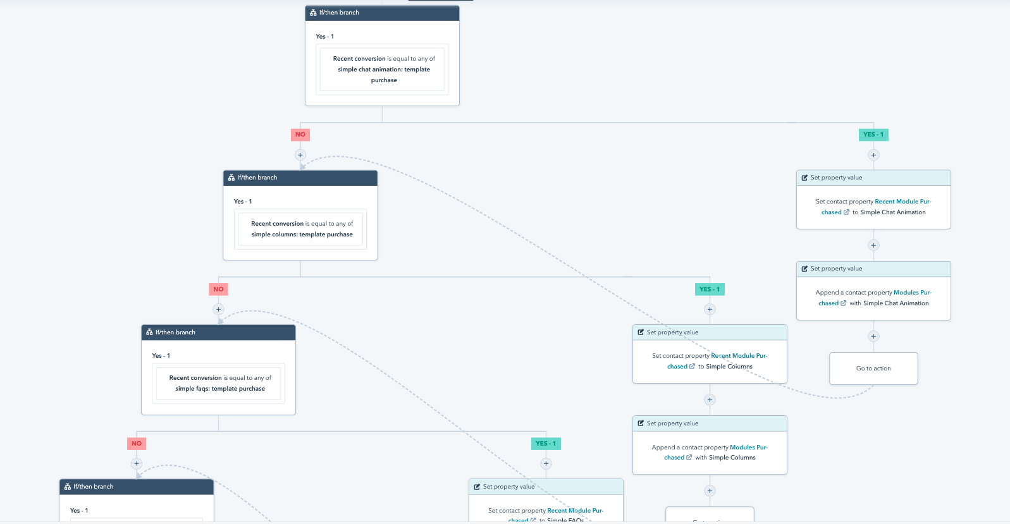This screenshot has height=524, width=1010.
Task: Click branch icon in simple chat animation If/then header
Action: point(313,13)
